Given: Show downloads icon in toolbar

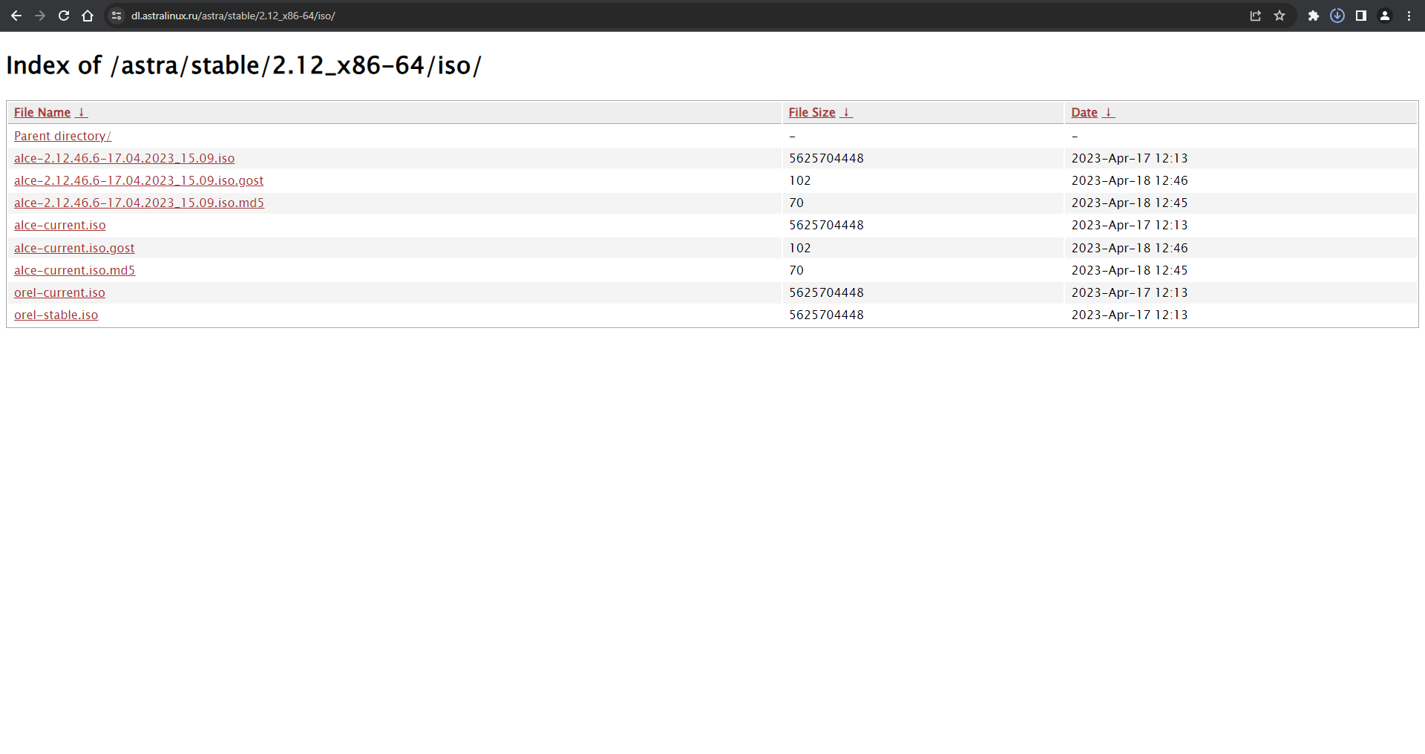Looking at the screenshot, I should [1337, 16].
